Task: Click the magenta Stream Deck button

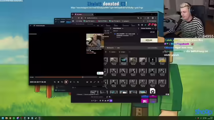Action: pyautogui.click(x=145, y=101)
